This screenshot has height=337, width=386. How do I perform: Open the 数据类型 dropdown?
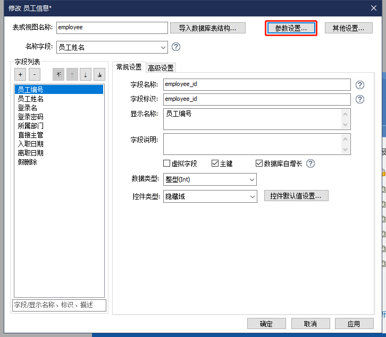[x=209, y=179]
